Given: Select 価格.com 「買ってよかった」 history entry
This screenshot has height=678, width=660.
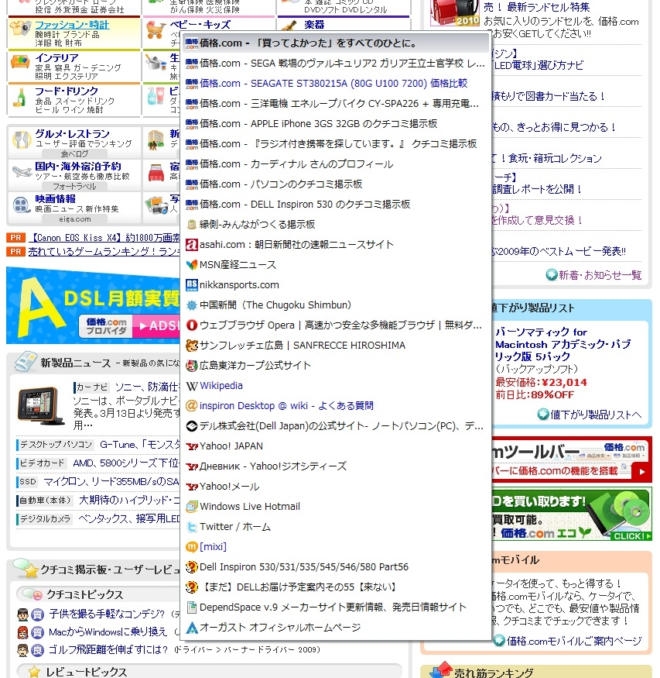Looking at the screenshot, I should pyautogui.click(x=336, y=43).
